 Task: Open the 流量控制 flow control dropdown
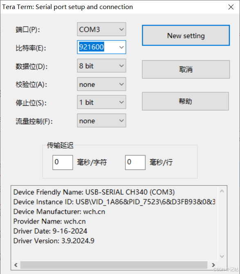101,121
